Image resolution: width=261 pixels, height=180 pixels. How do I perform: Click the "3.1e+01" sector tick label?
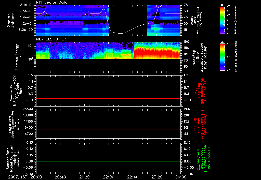[27, 5]
